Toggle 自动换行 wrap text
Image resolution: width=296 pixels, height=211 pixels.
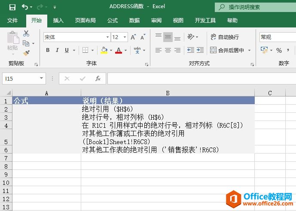[225, 37]
